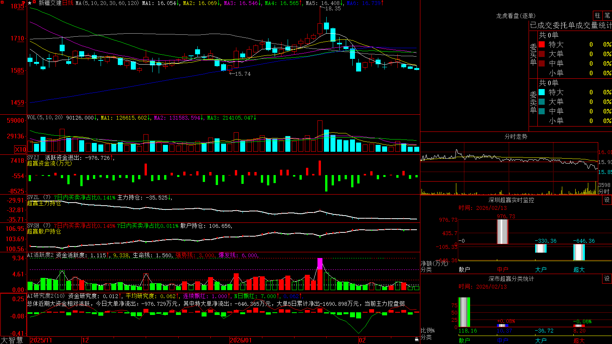The width and height of the screenshot is (612, 344).
Task: Click the 日线 period label
Action: pyautogui.click(x=68, y=3)
